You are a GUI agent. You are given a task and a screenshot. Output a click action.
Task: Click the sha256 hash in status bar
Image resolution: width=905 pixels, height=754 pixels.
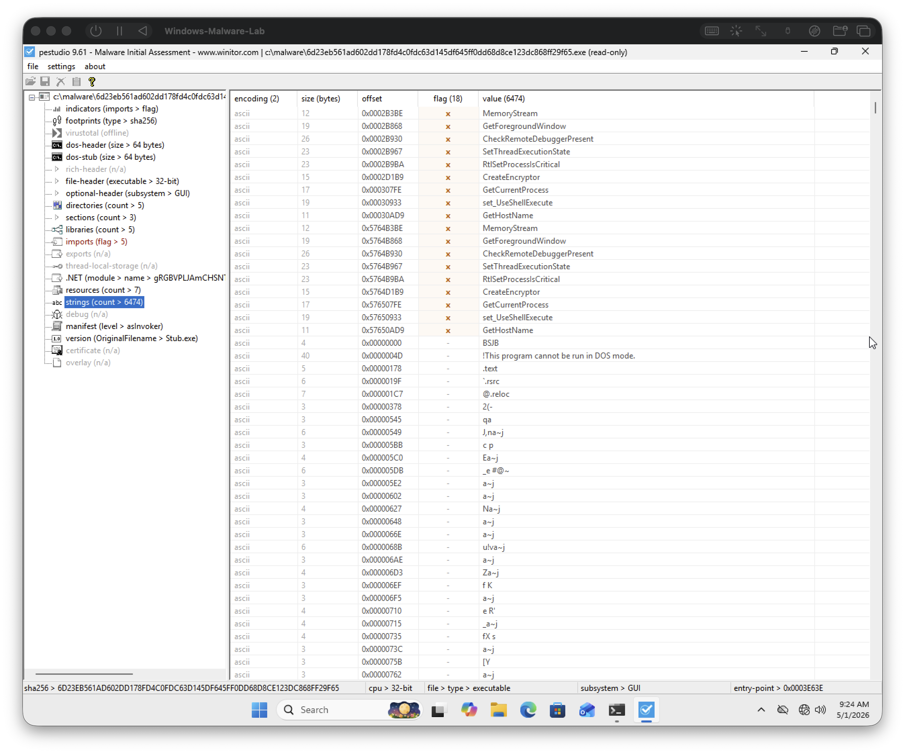click(198, 688)
